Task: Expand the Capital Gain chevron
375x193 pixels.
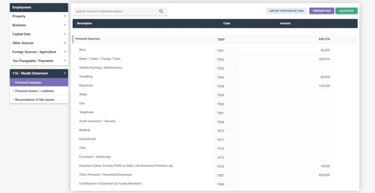Action: 65,34
